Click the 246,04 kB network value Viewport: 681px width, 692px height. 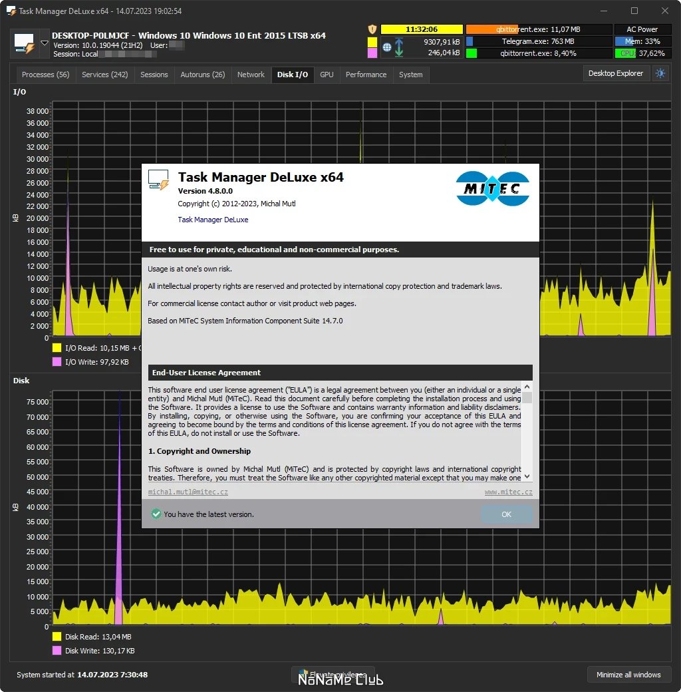click(444, 53)
